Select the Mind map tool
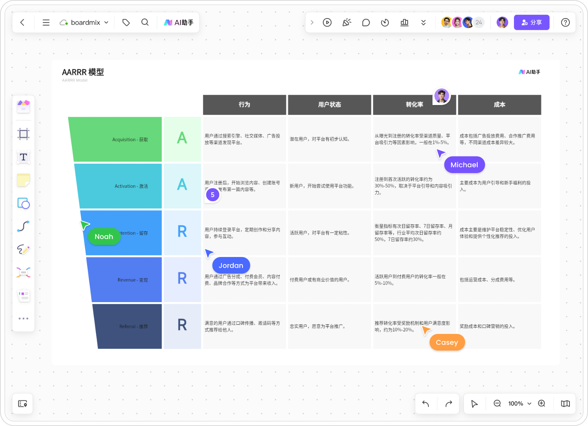Screen dimensions: 588x426 (x=23, y=273)
